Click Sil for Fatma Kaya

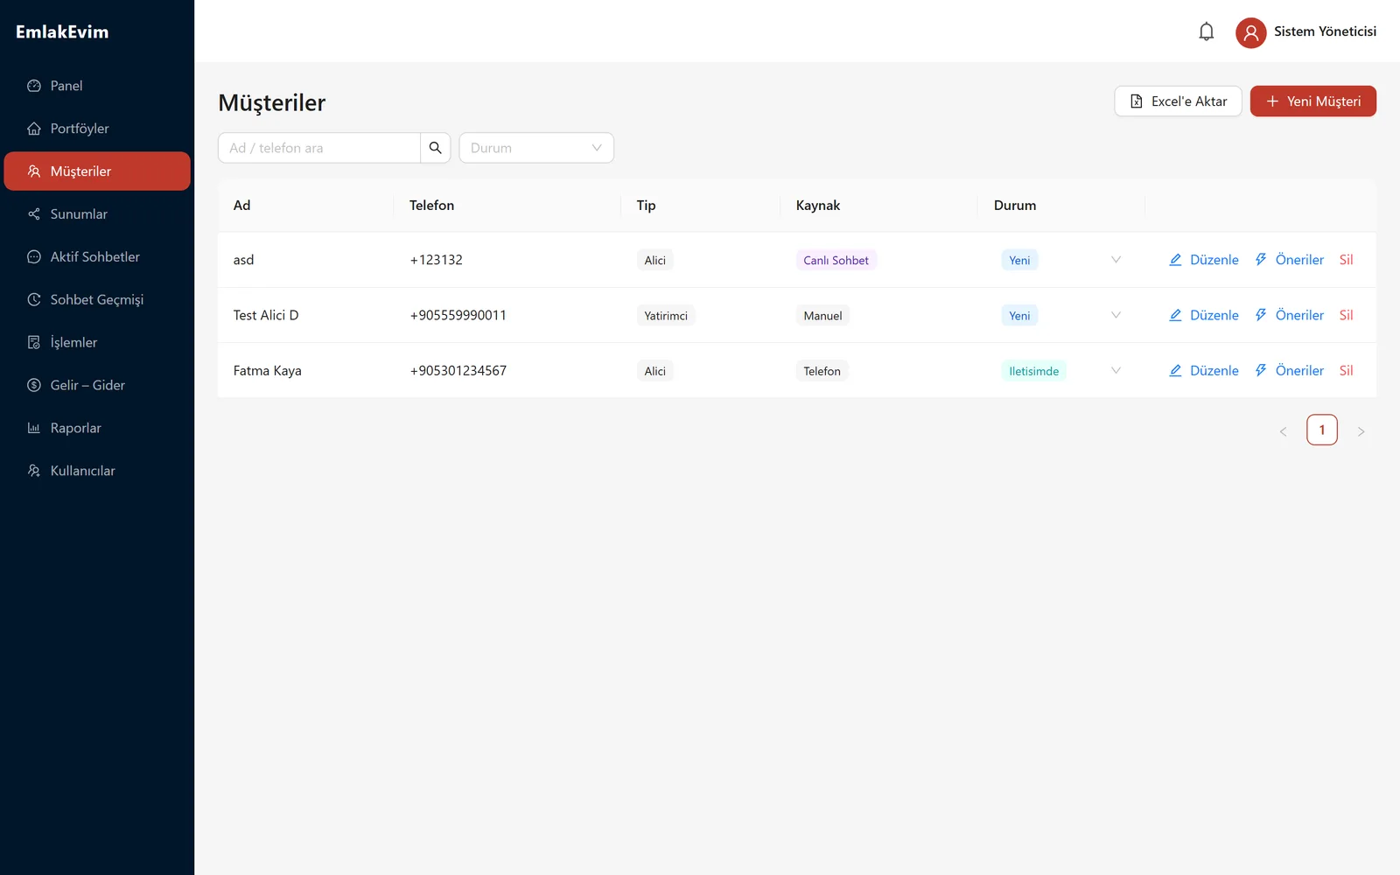point(1346,370)
